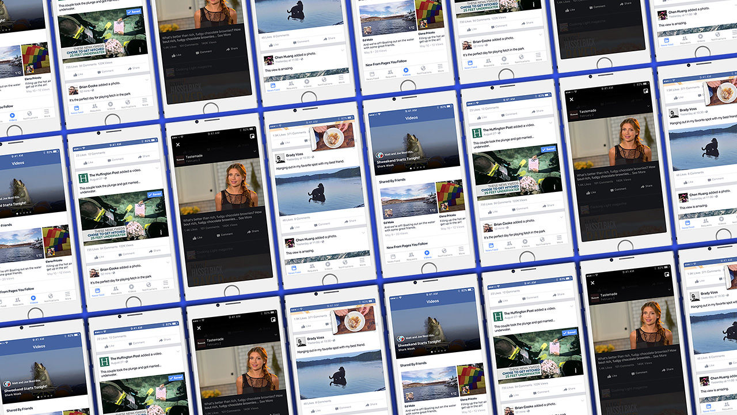Toggle Saved badge on left full Huffington Post phone
The width and height of the screenshot is (737, 415).
(155, 194)
